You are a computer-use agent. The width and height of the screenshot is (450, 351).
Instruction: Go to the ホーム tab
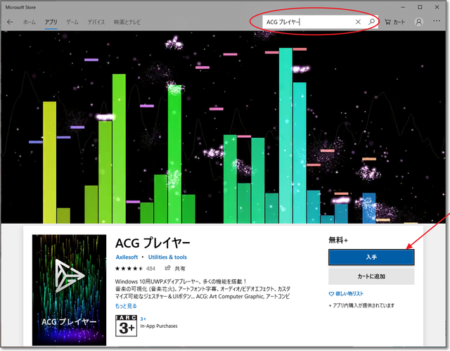pos(29,22)
